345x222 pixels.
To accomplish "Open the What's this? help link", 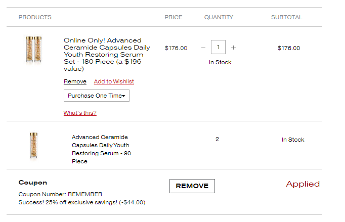I will click(x=80, y=113).
